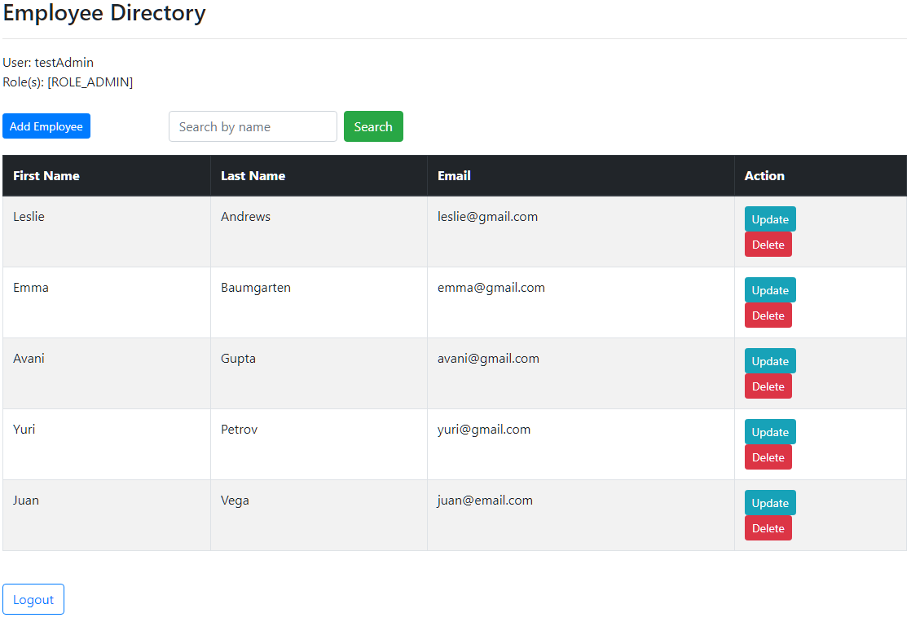Select the leslie@gmail.com email cell
Image resolution: width=911 pixels, height=622 pixels.
pyautogui.click(x=487, y=217)
